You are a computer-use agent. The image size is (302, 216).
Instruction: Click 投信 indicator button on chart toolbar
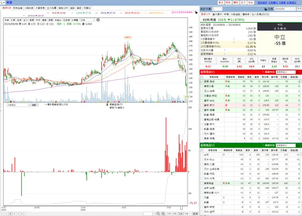tap(19, 20)
